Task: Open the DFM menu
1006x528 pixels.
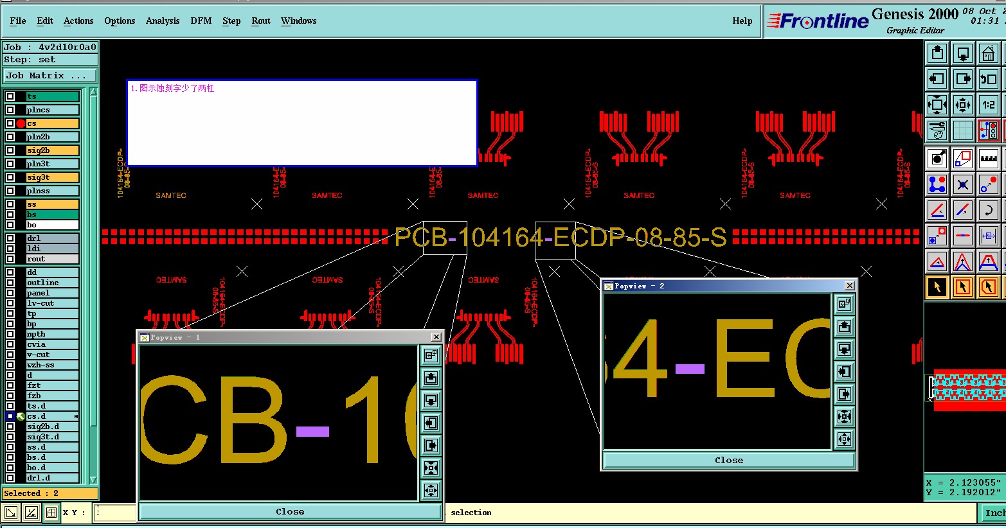Action: [201, 21]
